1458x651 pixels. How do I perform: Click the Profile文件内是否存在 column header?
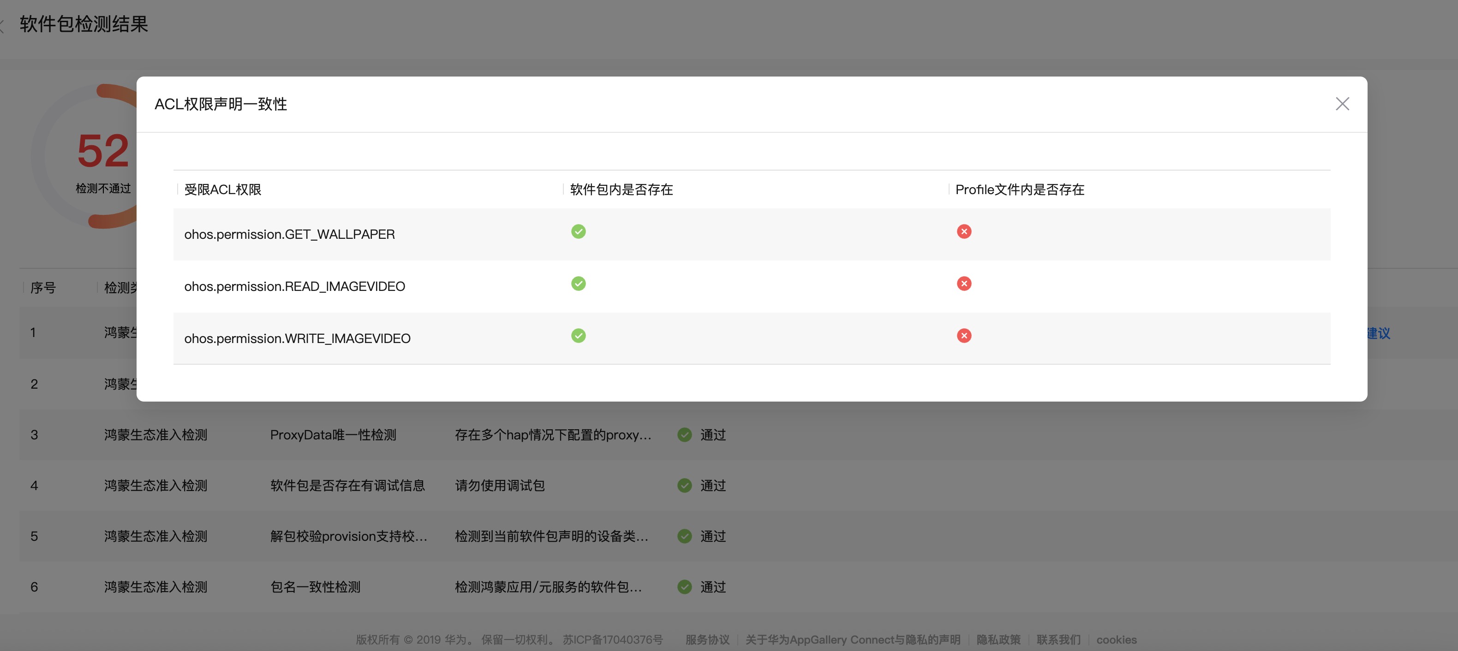tap(1019, 189)
